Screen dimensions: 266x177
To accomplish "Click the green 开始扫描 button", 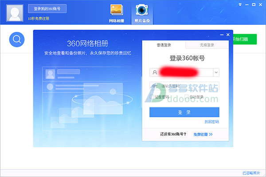I will tap(245, 39).
